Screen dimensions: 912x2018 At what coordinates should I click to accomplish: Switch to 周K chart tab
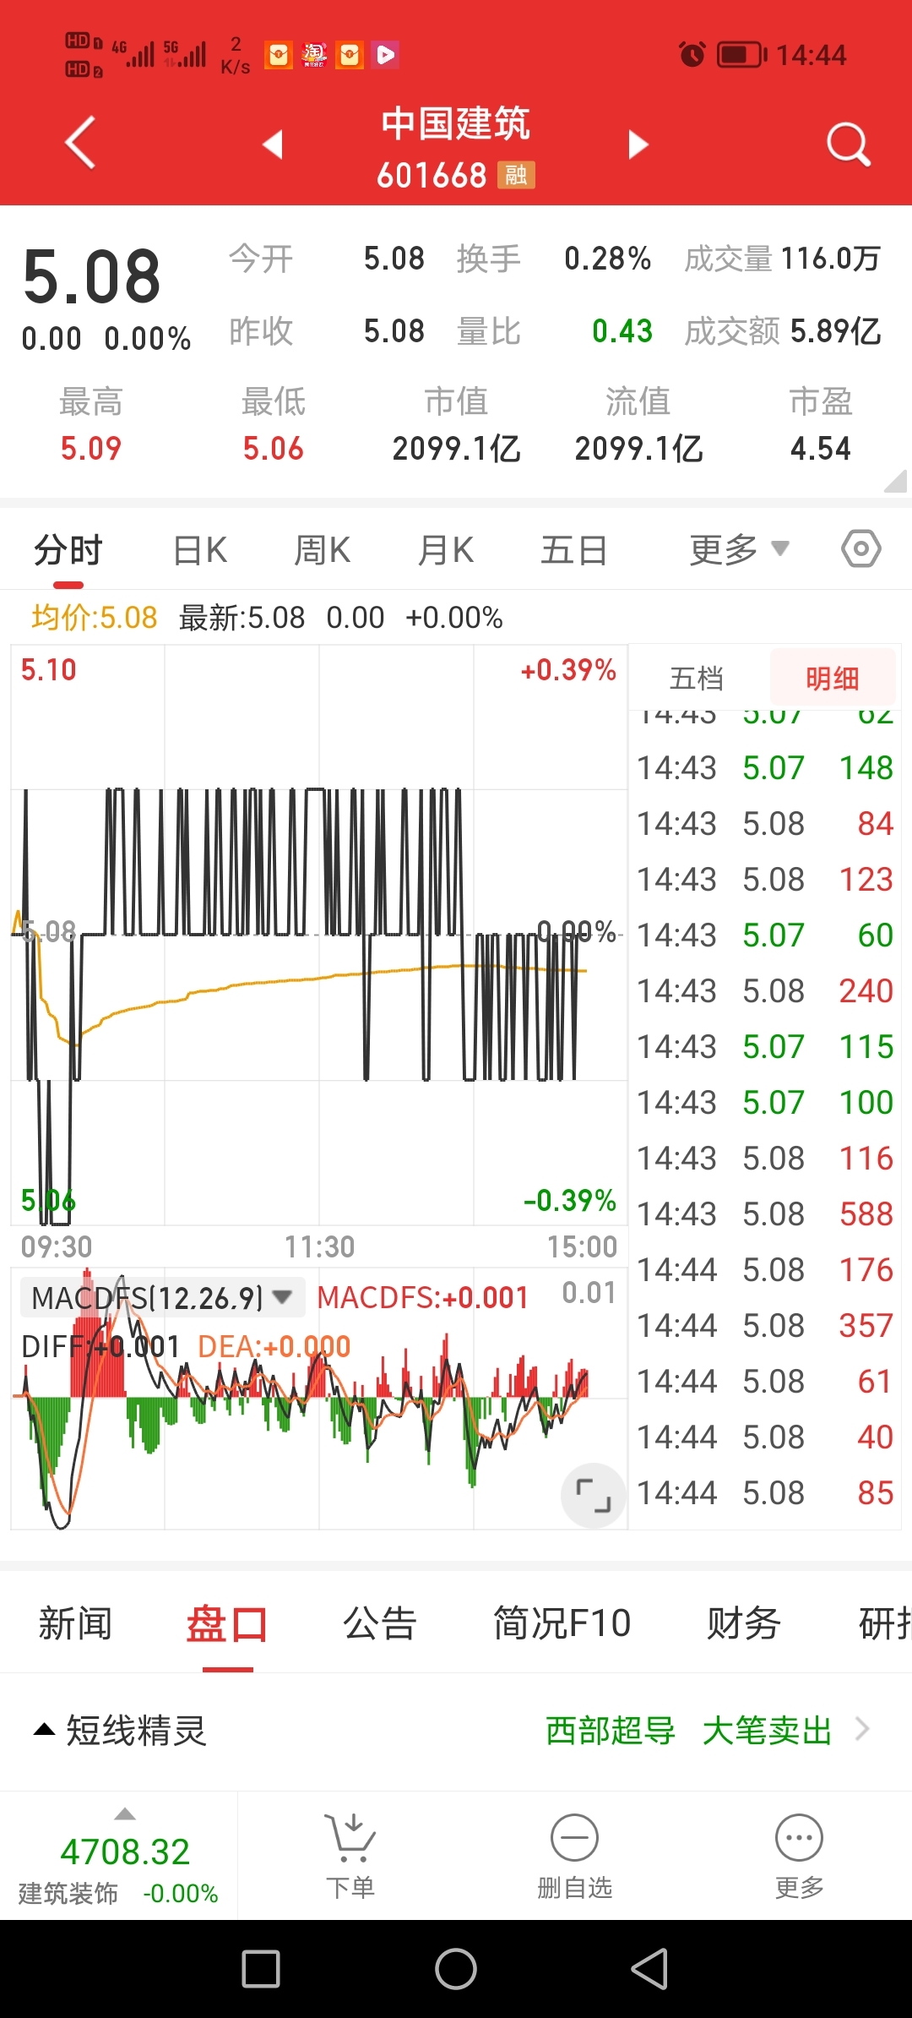click(322, 550)
